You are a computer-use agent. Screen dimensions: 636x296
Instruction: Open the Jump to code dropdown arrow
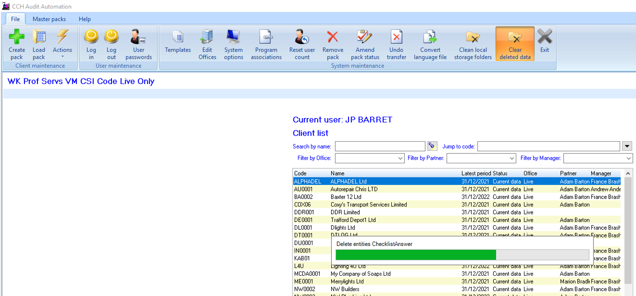coord(627,146)
